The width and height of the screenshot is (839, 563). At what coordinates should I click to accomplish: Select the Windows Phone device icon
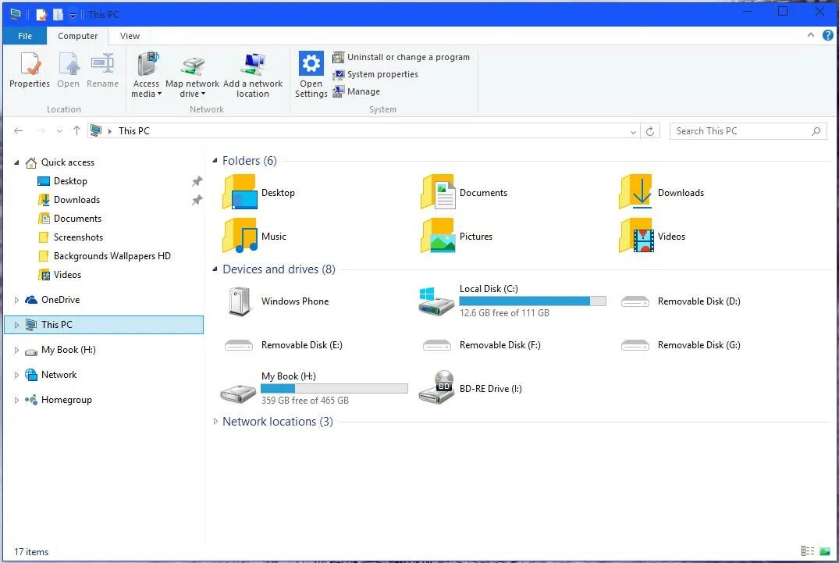(239, 301)
